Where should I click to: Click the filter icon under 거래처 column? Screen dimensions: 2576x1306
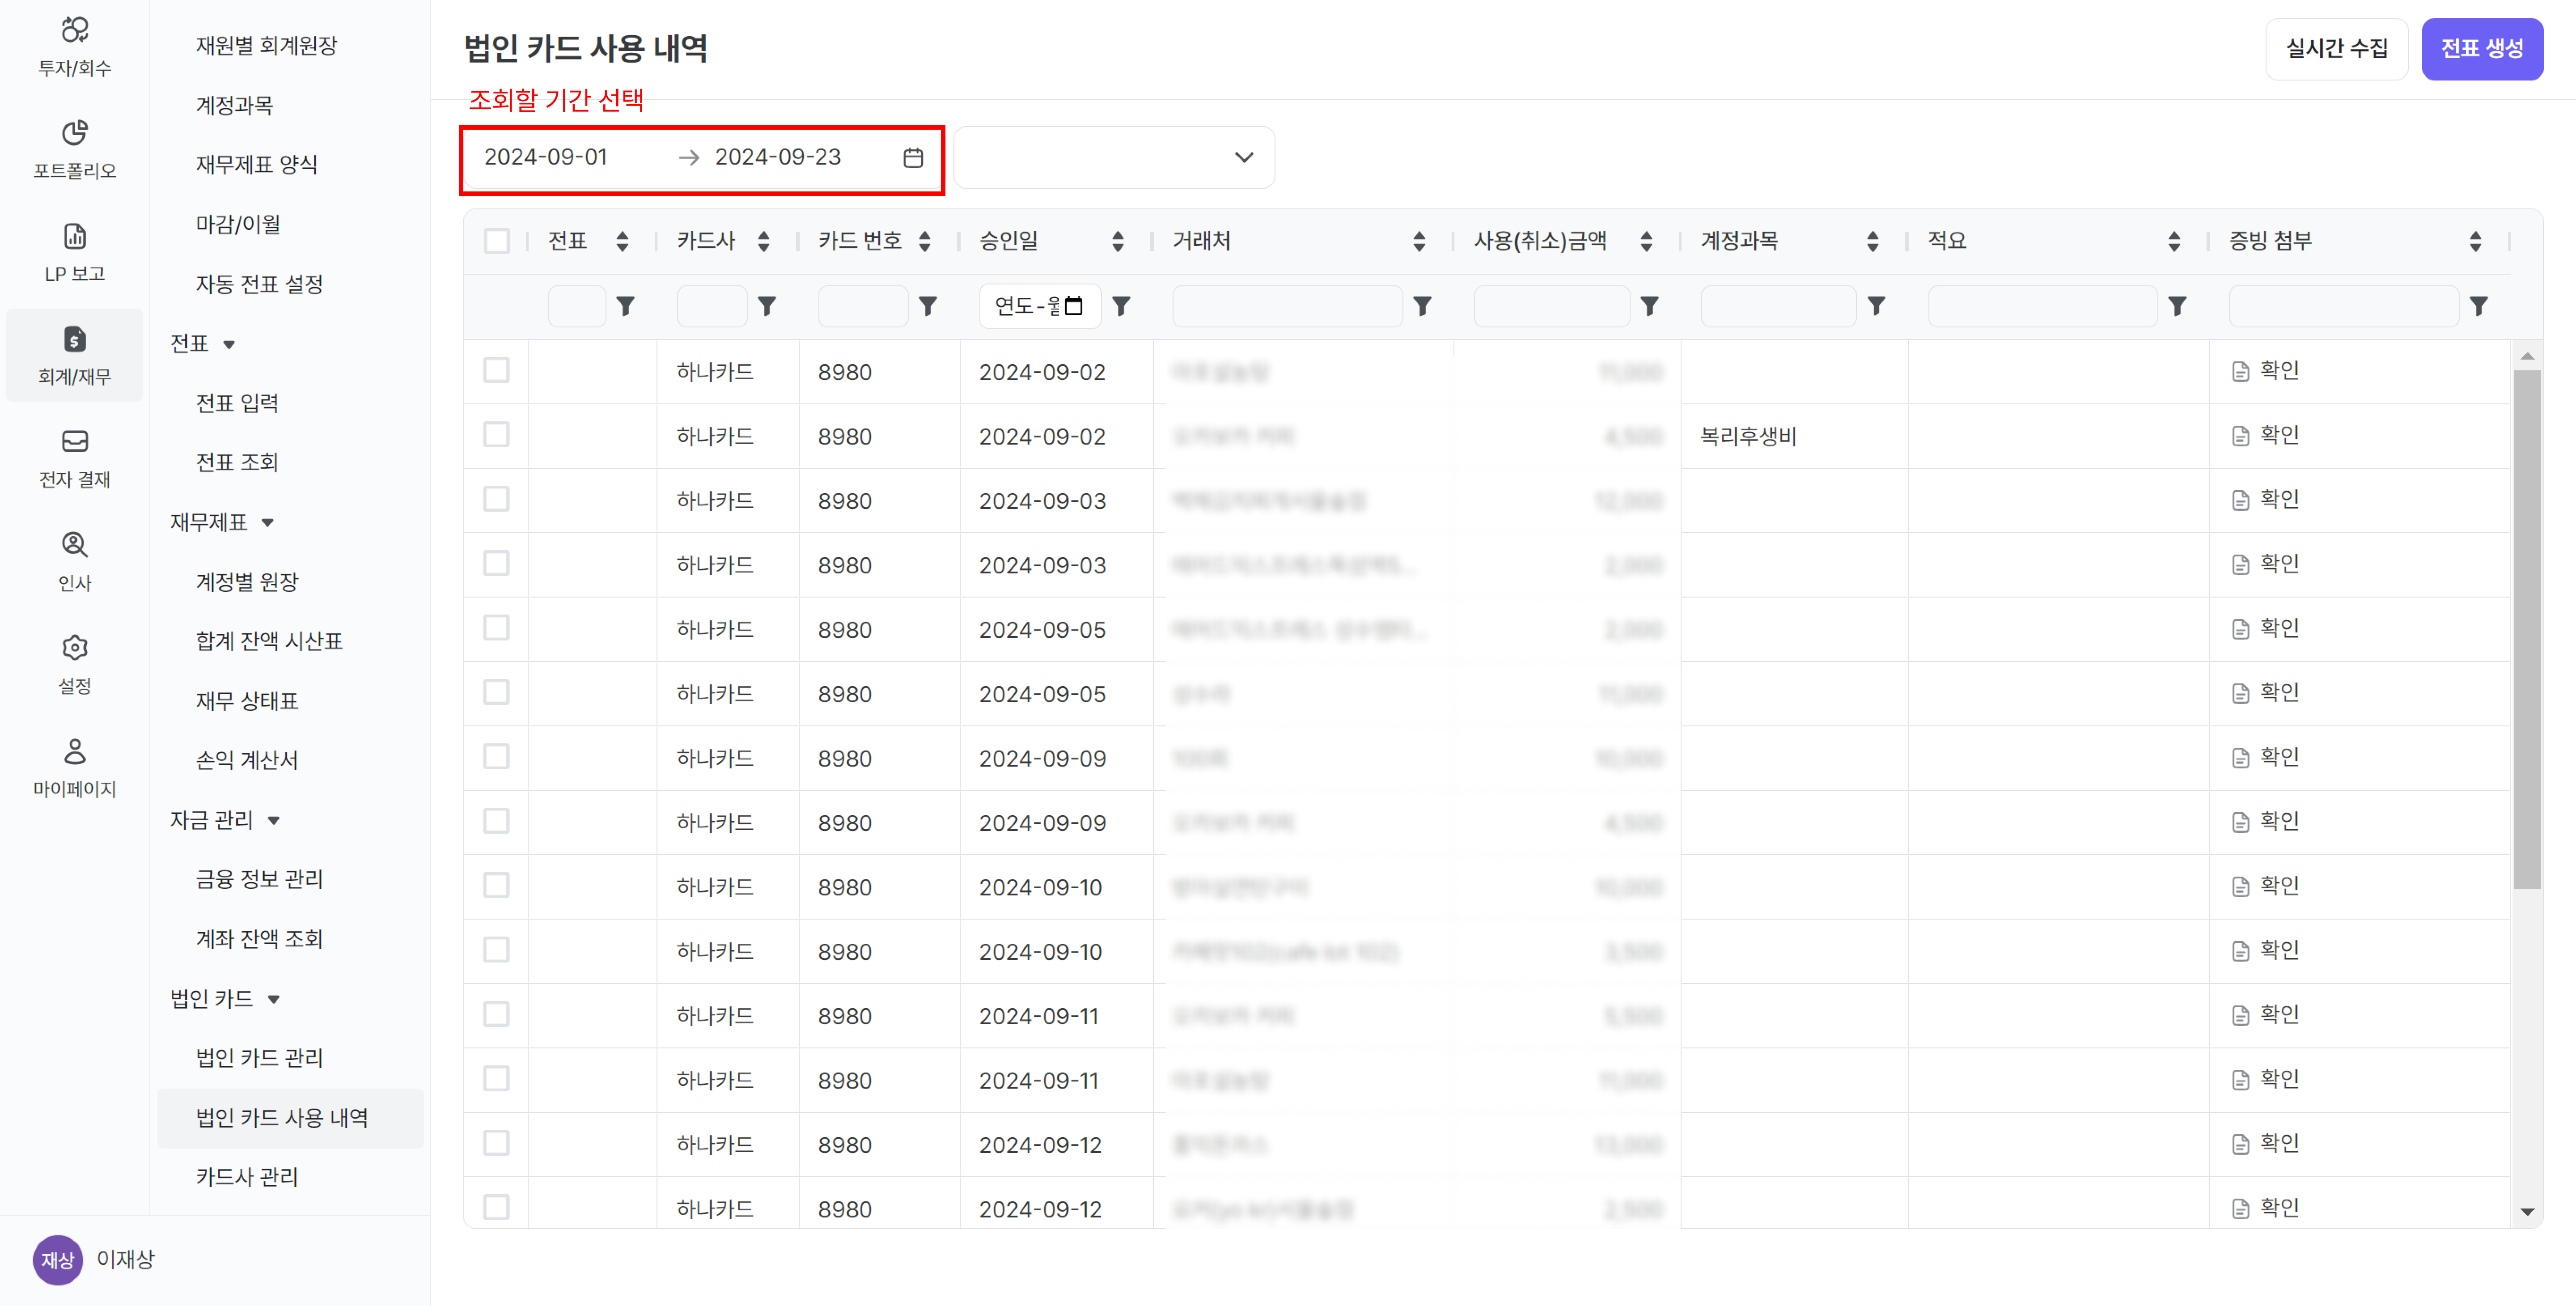click(x=1422, y=306)
